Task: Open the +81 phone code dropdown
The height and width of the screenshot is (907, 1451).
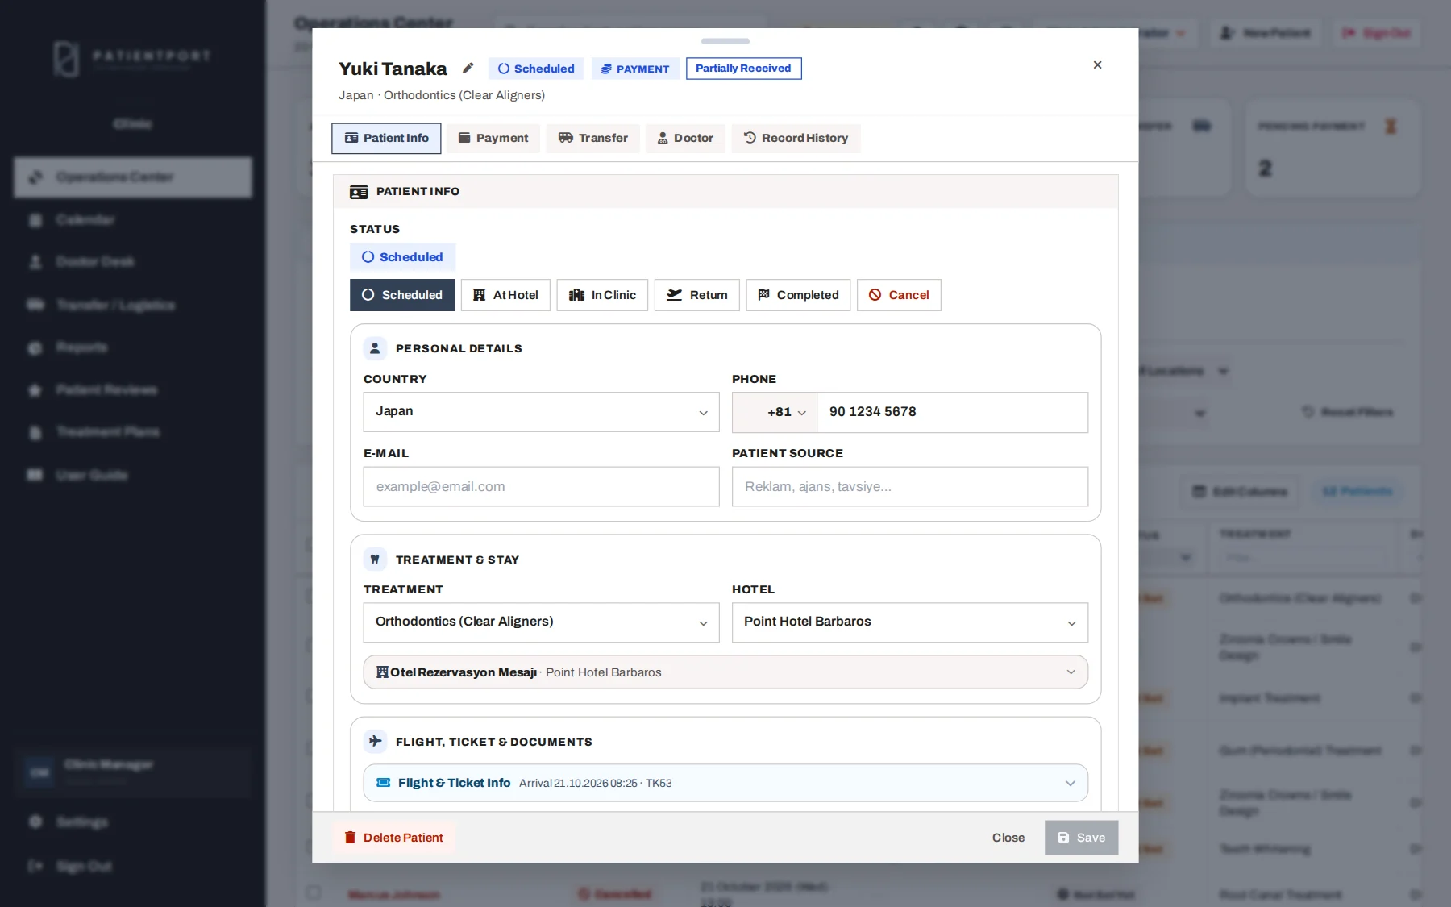Action: pos(775,412)
